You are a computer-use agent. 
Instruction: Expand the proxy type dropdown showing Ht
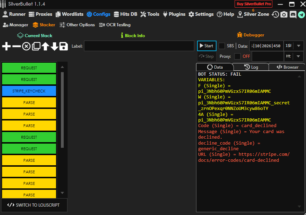[298, 56]
